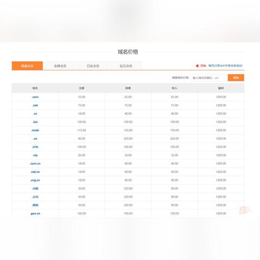The width and height of the screenshot is (260, 260).
Task: Select the .gov.cn redemption price 1200.00
Action: 221,213
